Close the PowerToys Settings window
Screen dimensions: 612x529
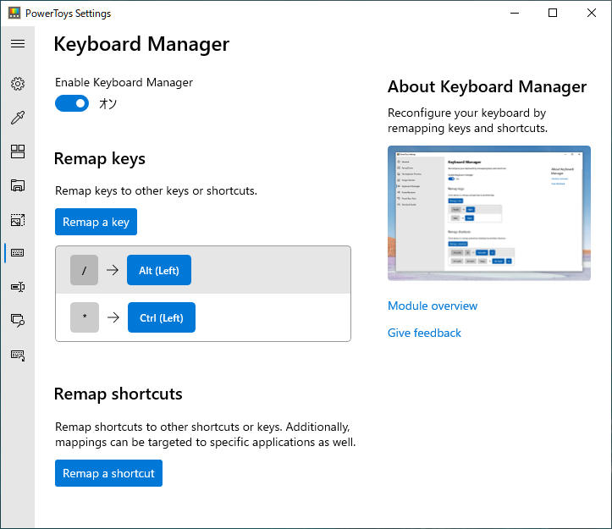coord(592,13)
